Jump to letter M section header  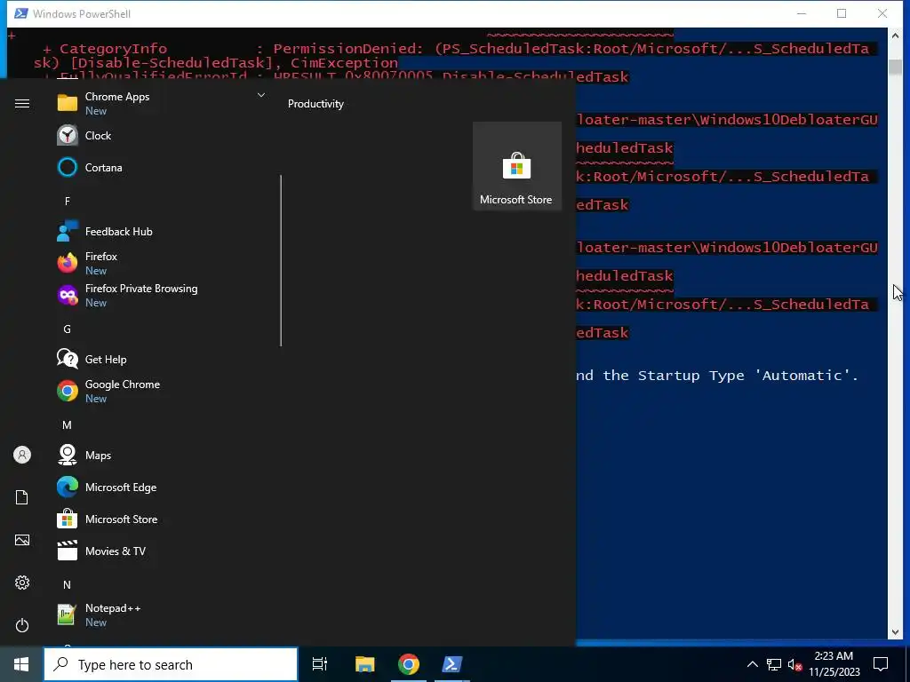tap(68, 425)
